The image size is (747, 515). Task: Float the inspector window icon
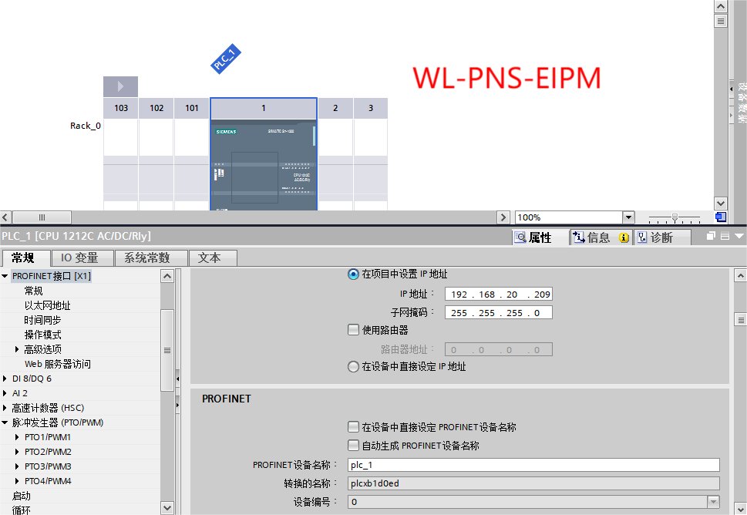(x=711, y=236)
